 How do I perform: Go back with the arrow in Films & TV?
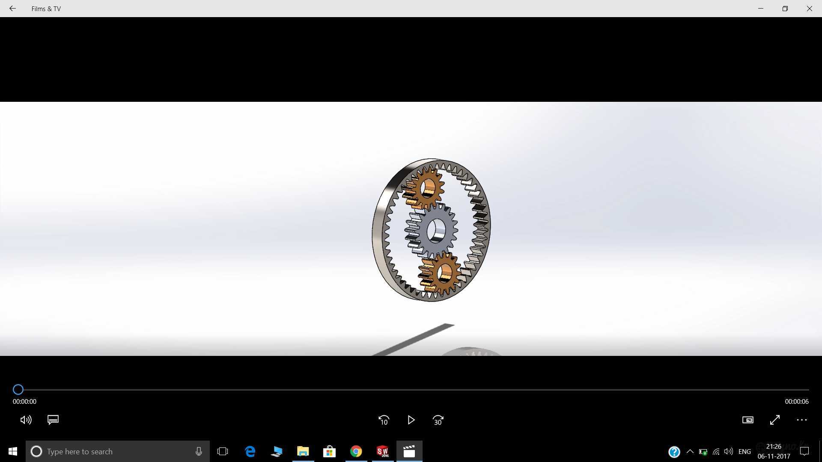[12, 9]
